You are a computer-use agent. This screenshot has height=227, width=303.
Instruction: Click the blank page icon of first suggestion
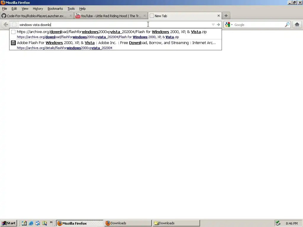[x=13, y=32]
